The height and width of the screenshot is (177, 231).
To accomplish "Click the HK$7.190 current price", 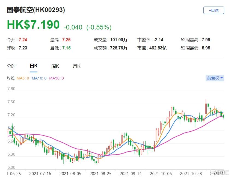I will pyautogui.click(x=33, y=25).
